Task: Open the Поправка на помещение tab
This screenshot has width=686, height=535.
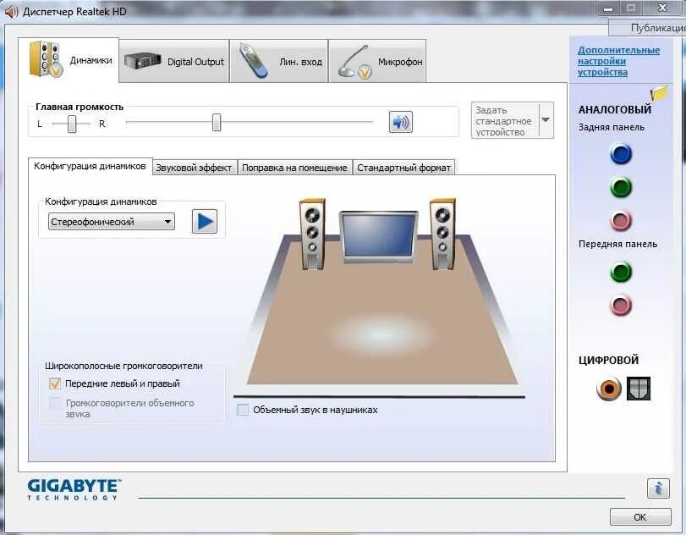Action: 294,168
